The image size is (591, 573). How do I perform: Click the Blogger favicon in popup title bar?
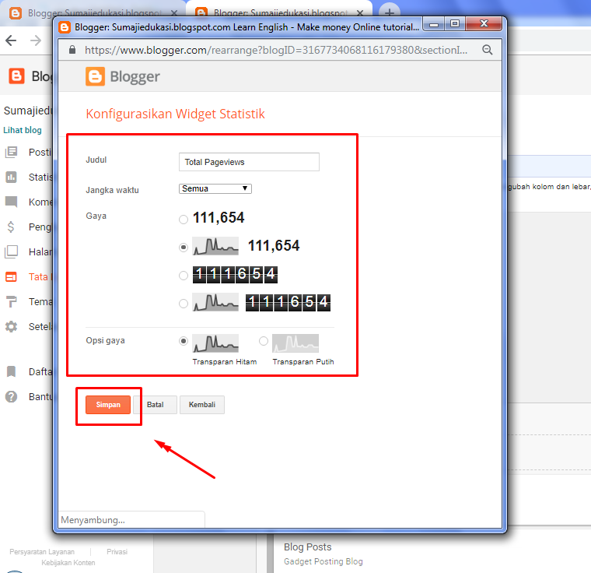coord(65,27)
